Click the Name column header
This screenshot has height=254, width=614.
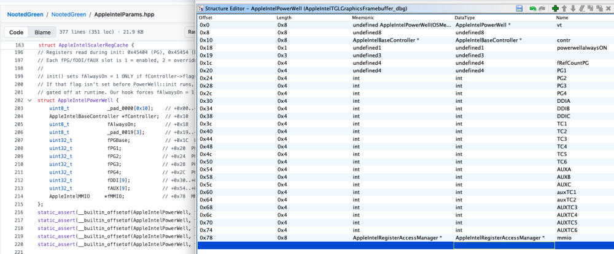pos(562,18)
